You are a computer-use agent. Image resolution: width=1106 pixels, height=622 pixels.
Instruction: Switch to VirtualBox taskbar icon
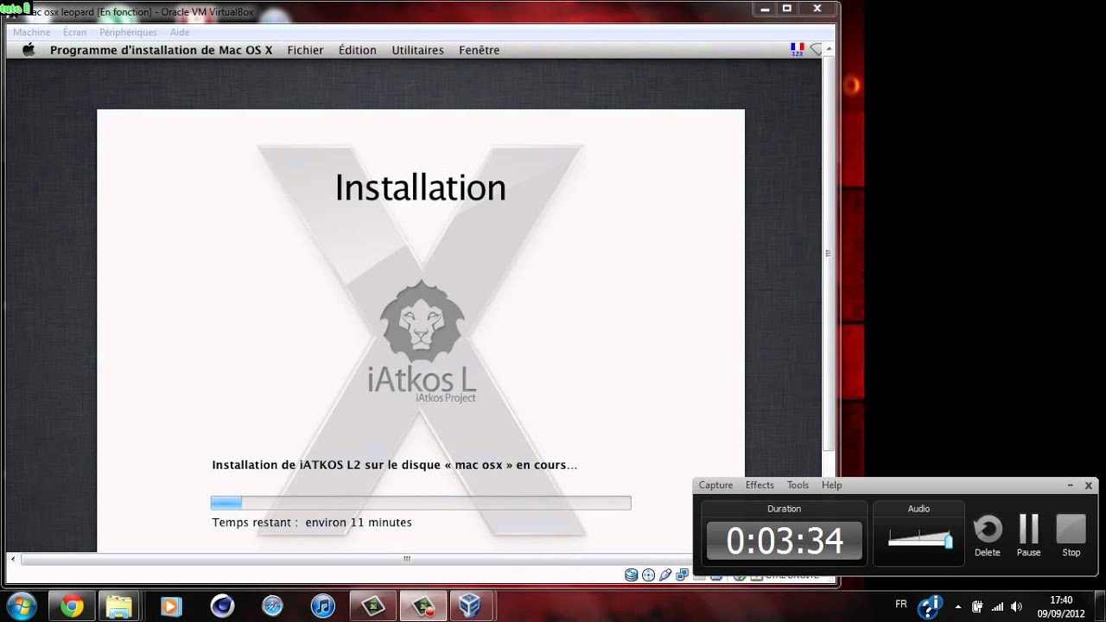tap(471, 606)
